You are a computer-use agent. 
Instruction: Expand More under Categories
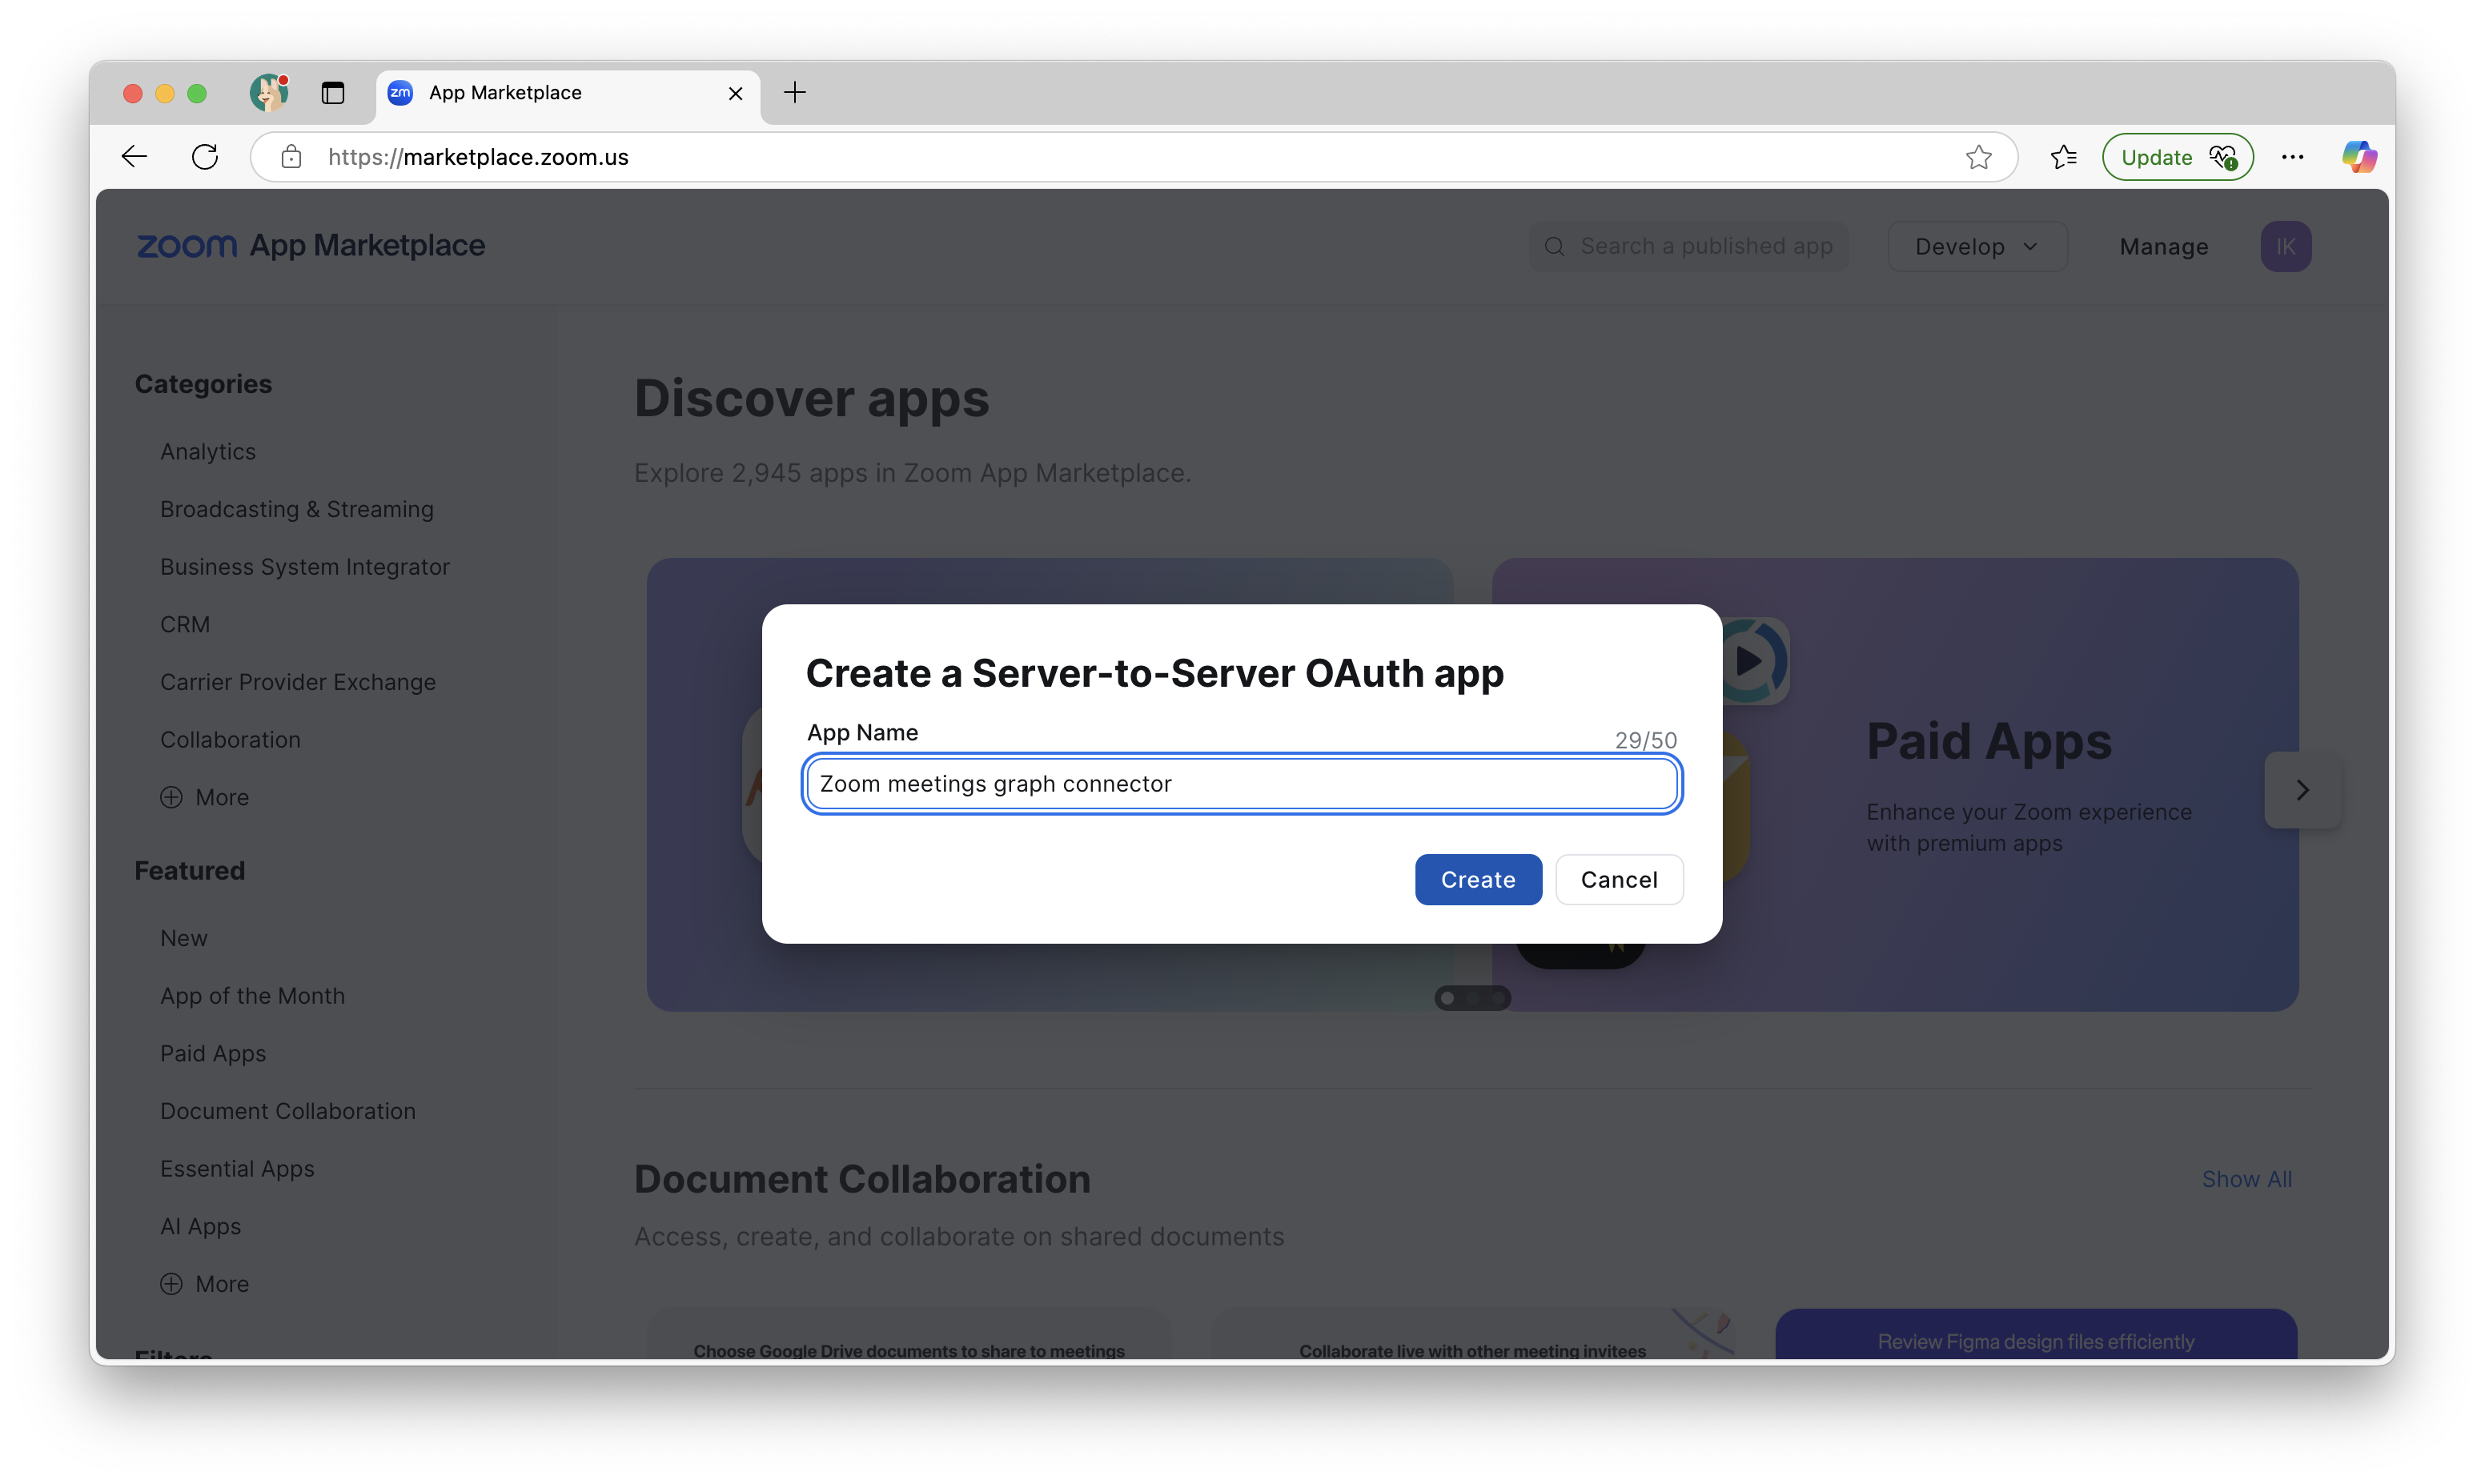pyautogui.click(x=205, y=797)
